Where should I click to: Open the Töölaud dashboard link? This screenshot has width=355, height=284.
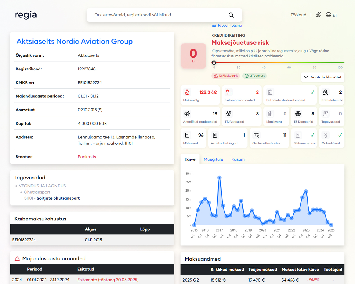298,15
